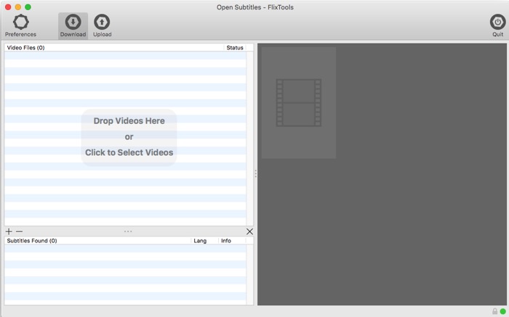Image resolution: width=509 pixels, height=317 pixels.
Task: Remove selected video with minus icon
Action: coord(20,231)
